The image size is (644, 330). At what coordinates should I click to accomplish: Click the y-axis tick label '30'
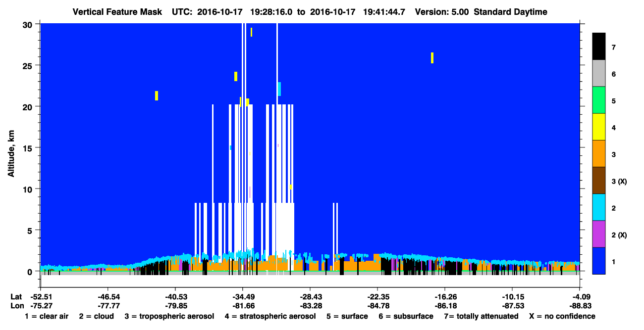coord(28,24)
